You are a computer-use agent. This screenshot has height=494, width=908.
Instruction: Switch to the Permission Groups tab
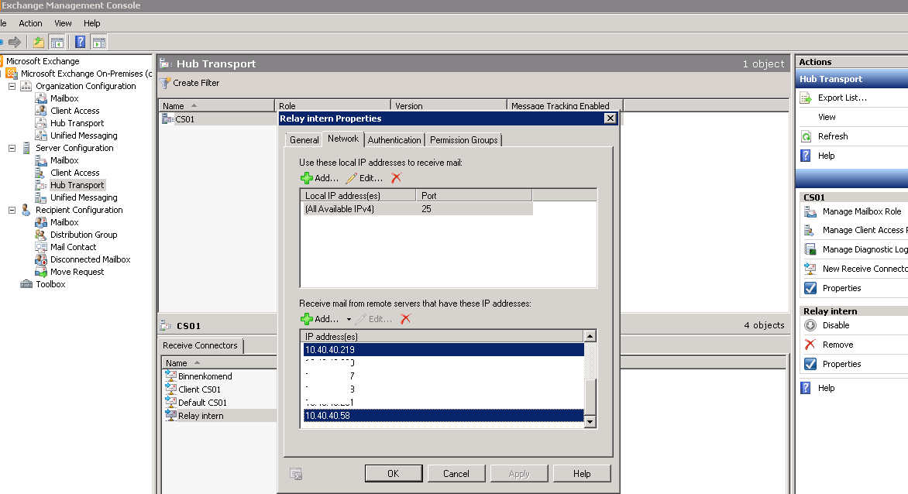point(464,140)
